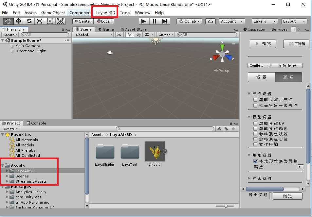The height and width of the screenshot is (217, 312).
Task: Collapse the 节点设置 section
Action: (249, 93)
